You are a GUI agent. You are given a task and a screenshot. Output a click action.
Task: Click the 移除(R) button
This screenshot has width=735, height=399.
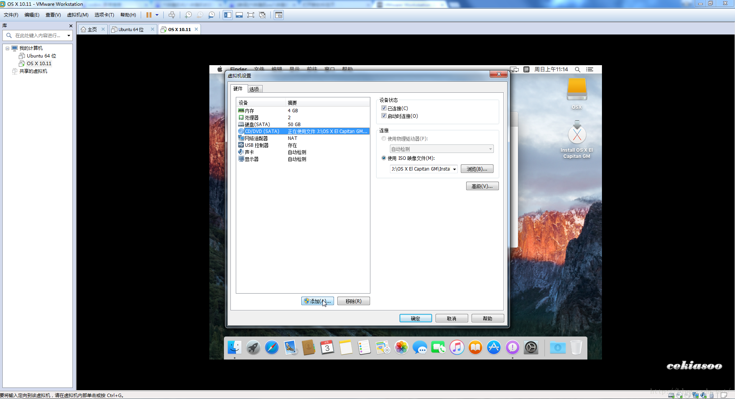354,301
